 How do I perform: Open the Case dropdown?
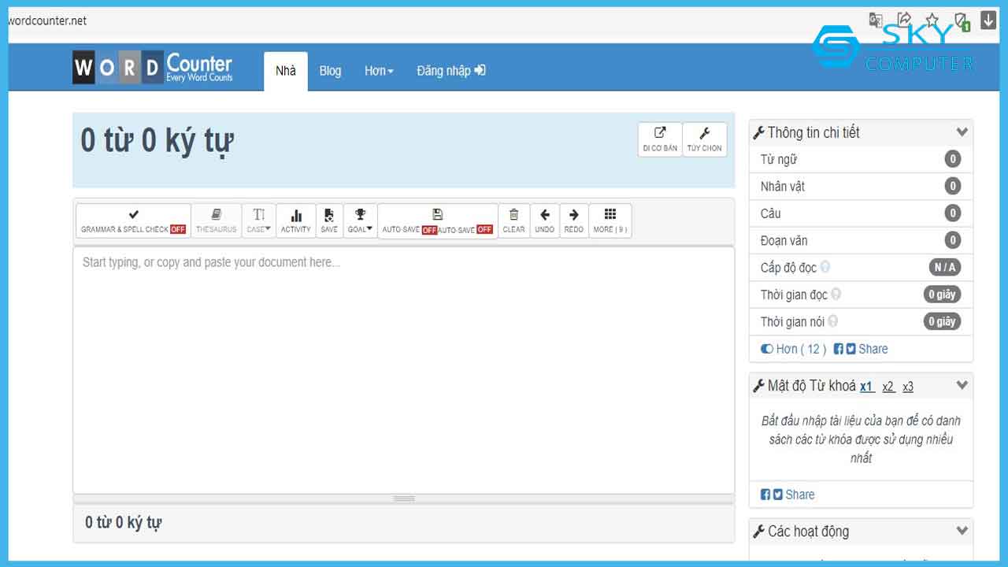pyautogui.click(x=258, y=220)
